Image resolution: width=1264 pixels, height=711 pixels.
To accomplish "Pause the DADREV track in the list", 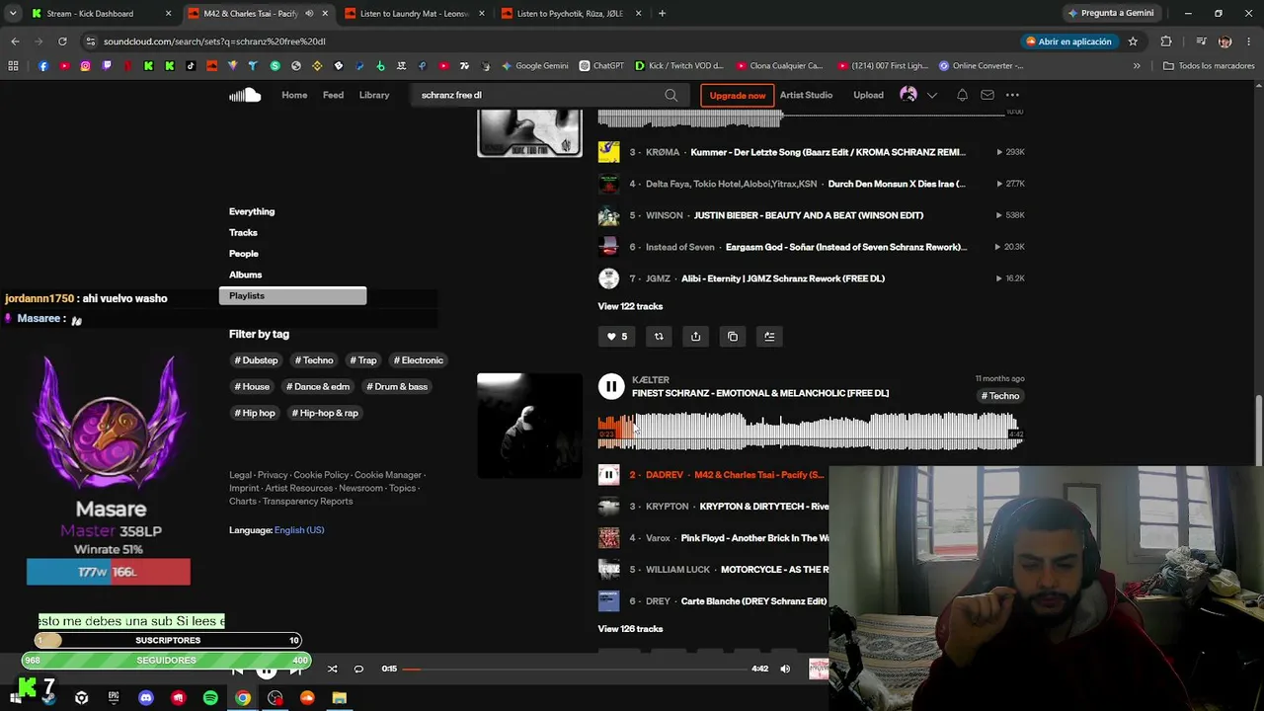I will 608,475.
